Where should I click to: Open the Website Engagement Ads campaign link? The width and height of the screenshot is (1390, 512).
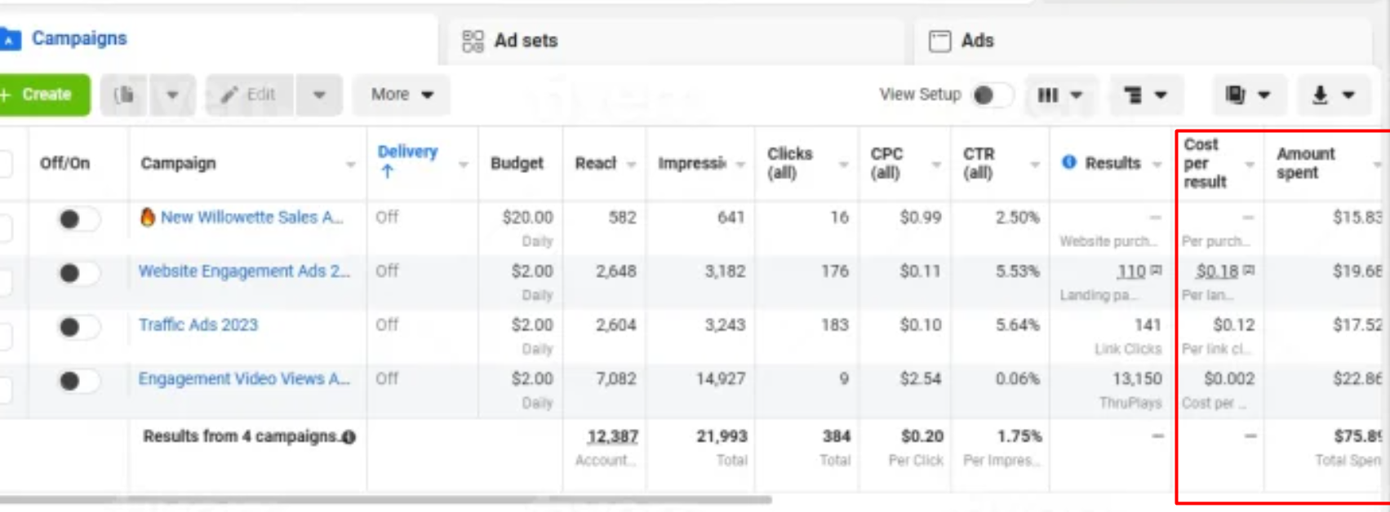click(243, 271)
